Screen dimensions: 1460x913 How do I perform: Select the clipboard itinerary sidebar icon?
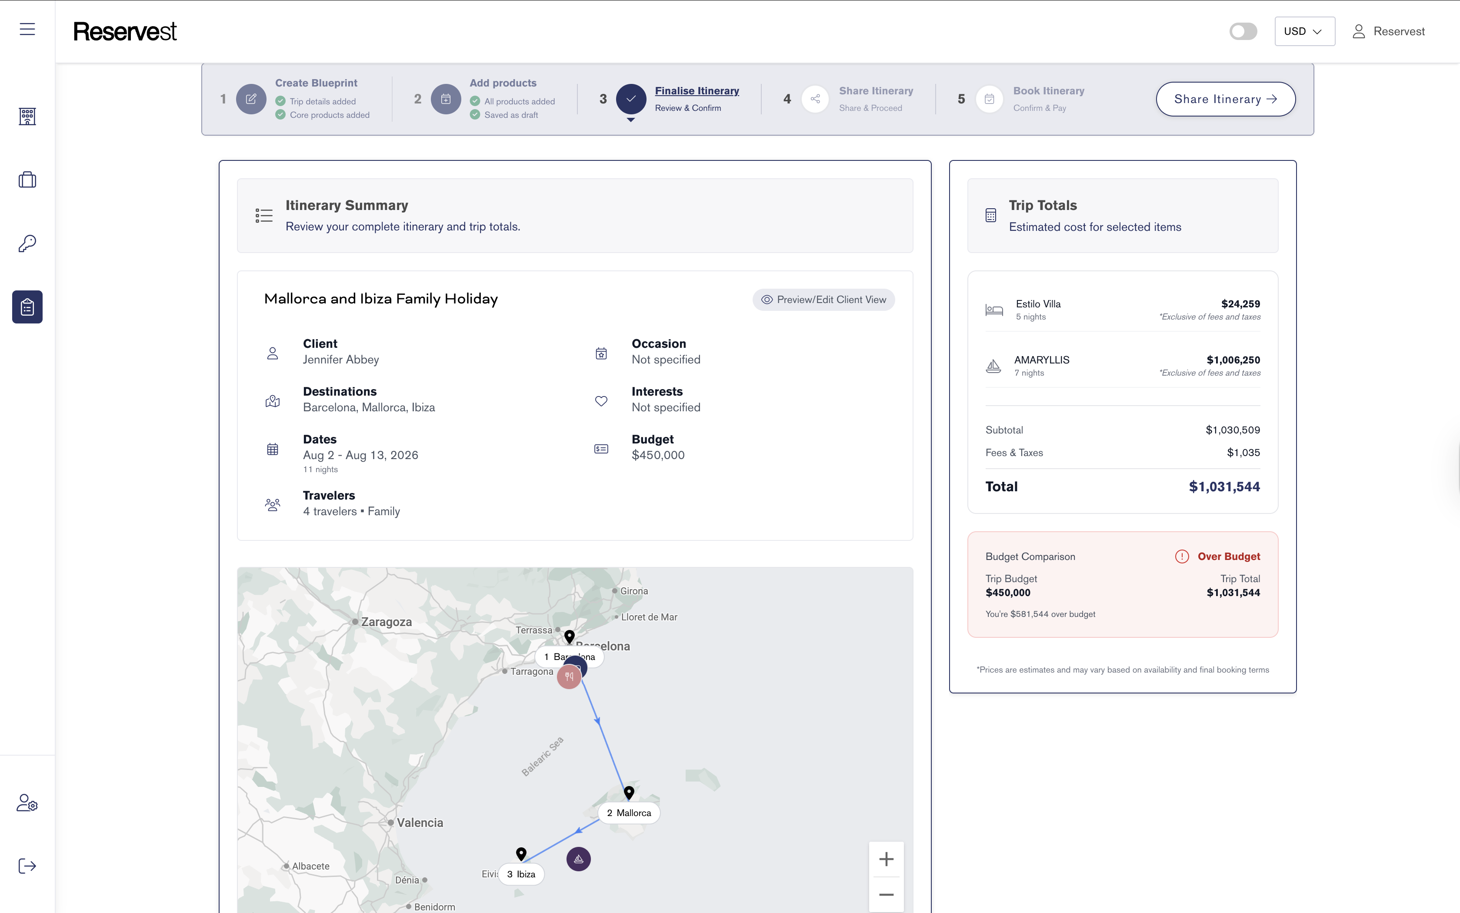tap(27, 307)
